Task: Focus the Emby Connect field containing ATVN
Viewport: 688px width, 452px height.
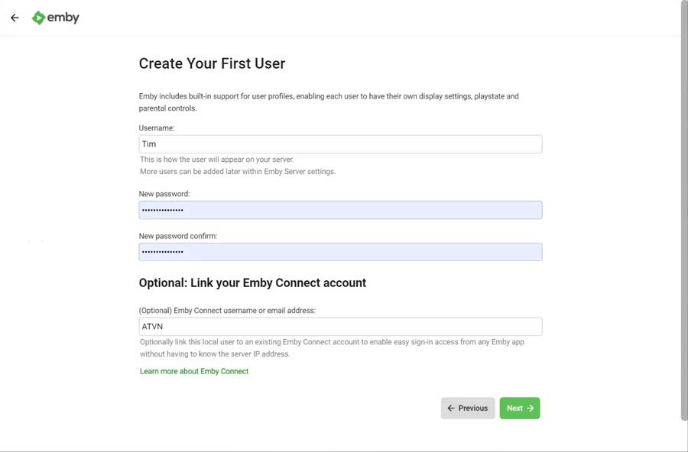Action: click(x=340, y=327)
